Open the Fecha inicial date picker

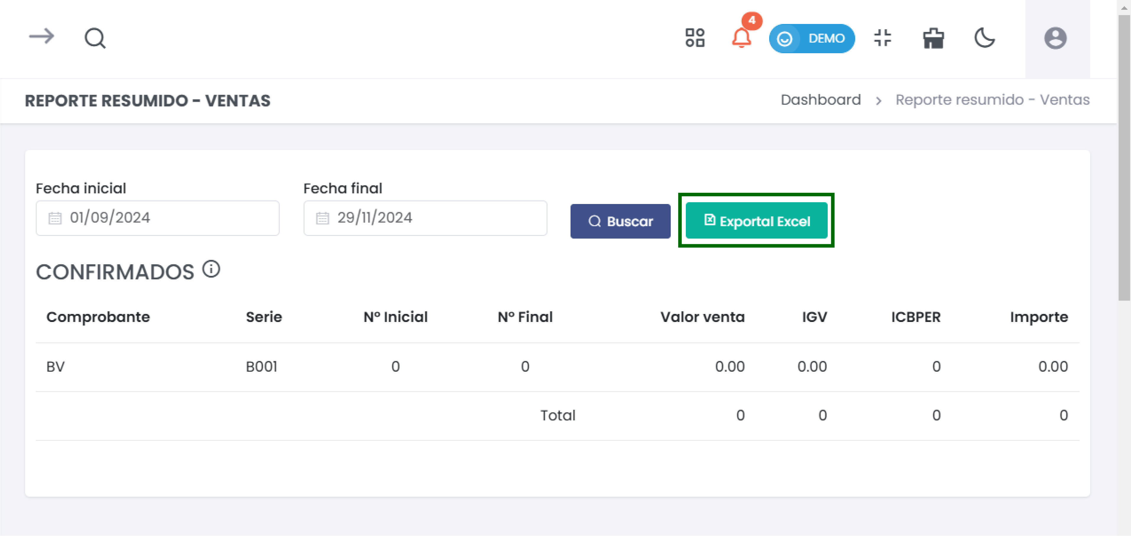[x=157, y=218]
